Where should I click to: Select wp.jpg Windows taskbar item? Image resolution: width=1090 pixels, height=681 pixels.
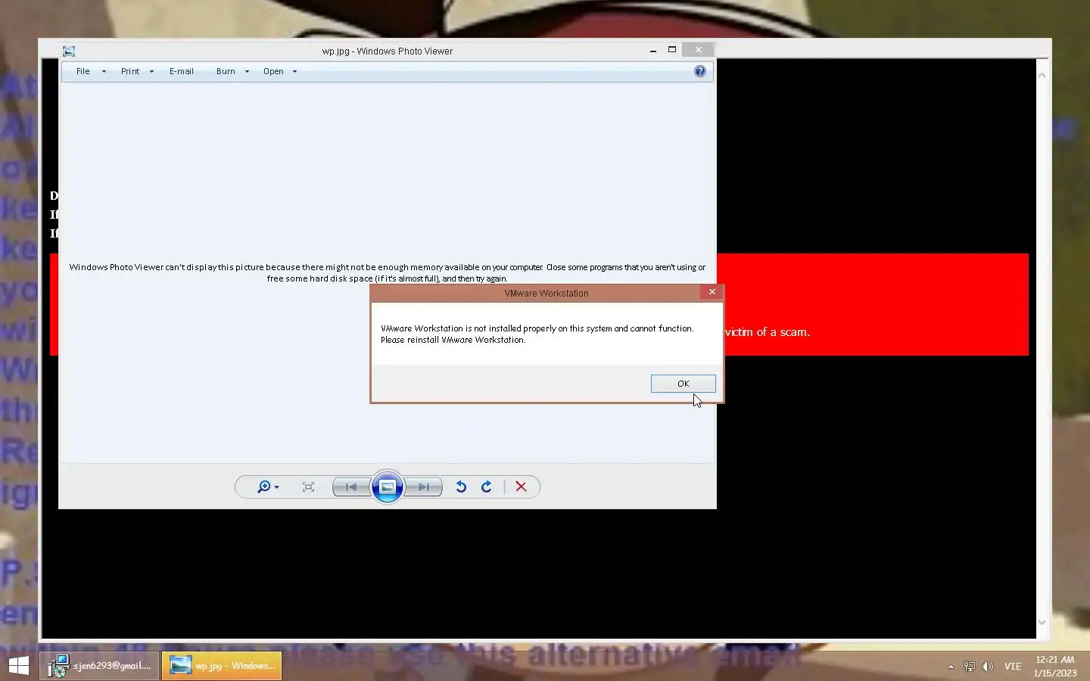click(x=222, y=666)
